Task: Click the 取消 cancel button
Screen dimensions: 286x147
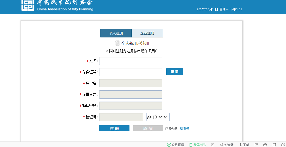Action: pyautogui.click(x=148, y=128)
